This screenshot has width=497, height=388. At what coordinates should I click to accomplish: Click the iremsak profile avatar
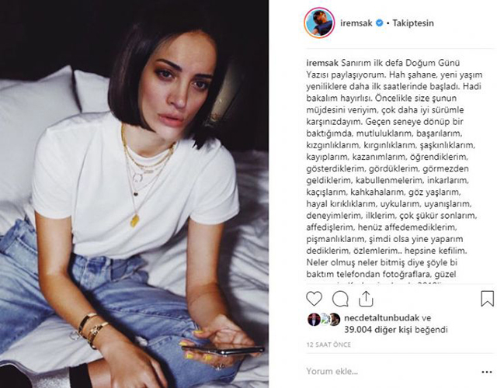tap(319, 23)
